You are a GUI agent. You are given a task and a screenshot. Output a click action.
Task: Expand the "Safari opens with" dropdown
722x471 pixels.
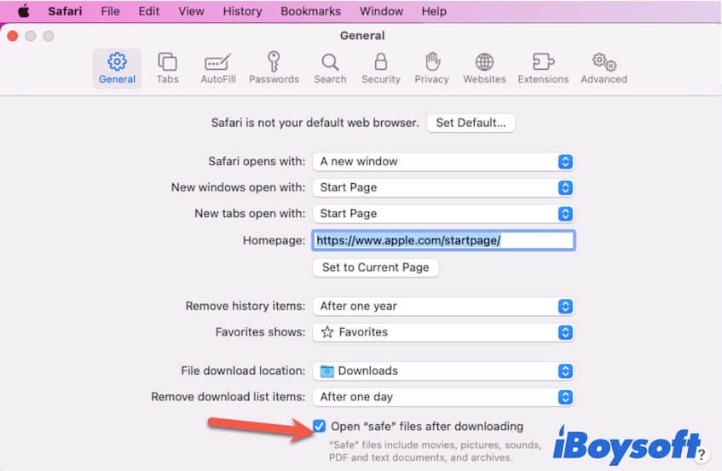click(442, 161)
